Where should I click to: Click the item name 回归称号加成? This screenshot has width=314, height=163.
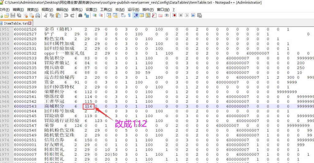coord(59,111)
